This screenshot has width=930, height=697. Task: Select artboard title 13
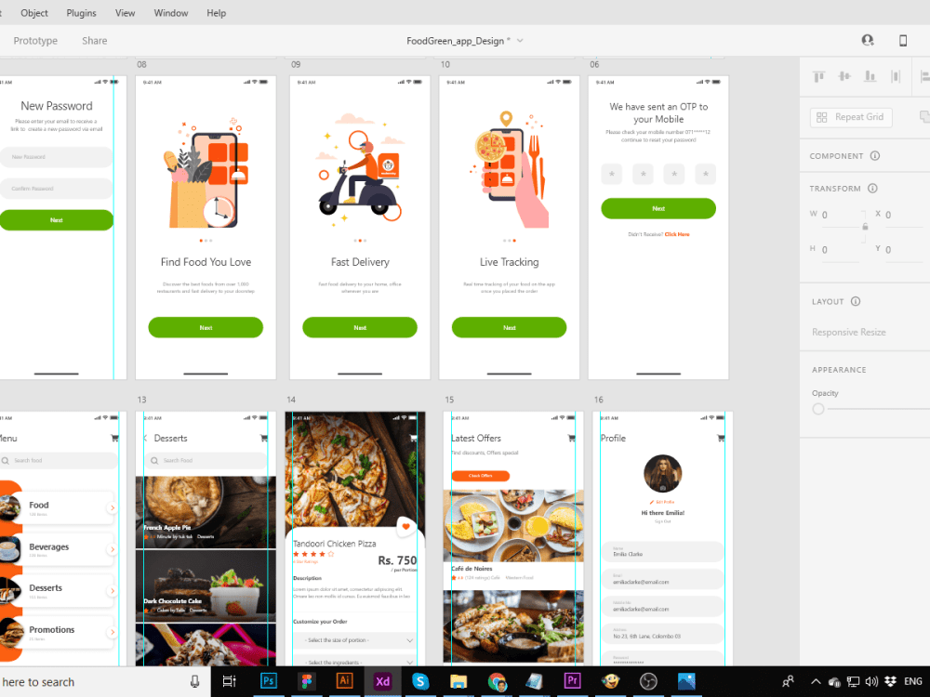point(141,400)
